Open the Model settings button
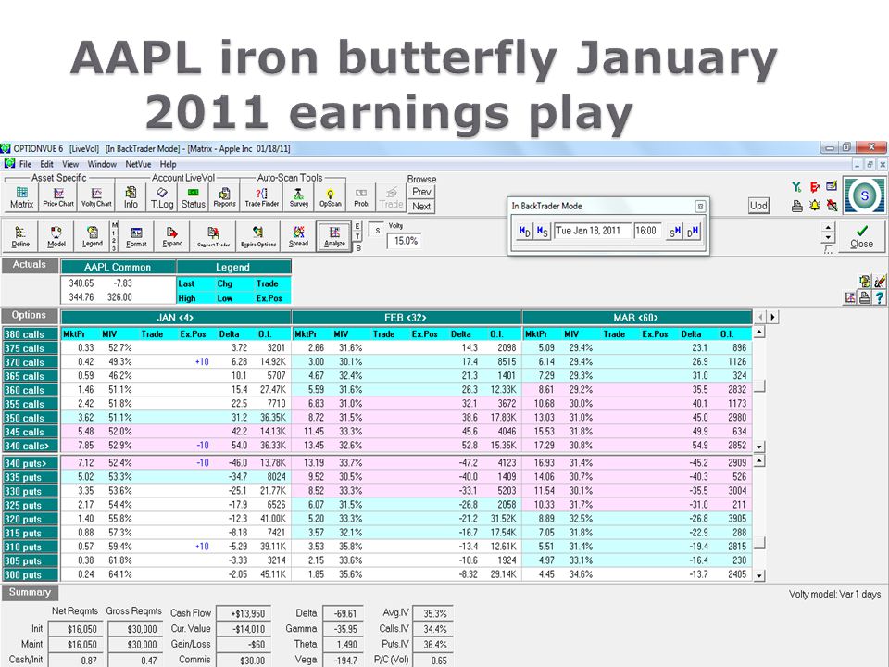 [x=56, y=236]
